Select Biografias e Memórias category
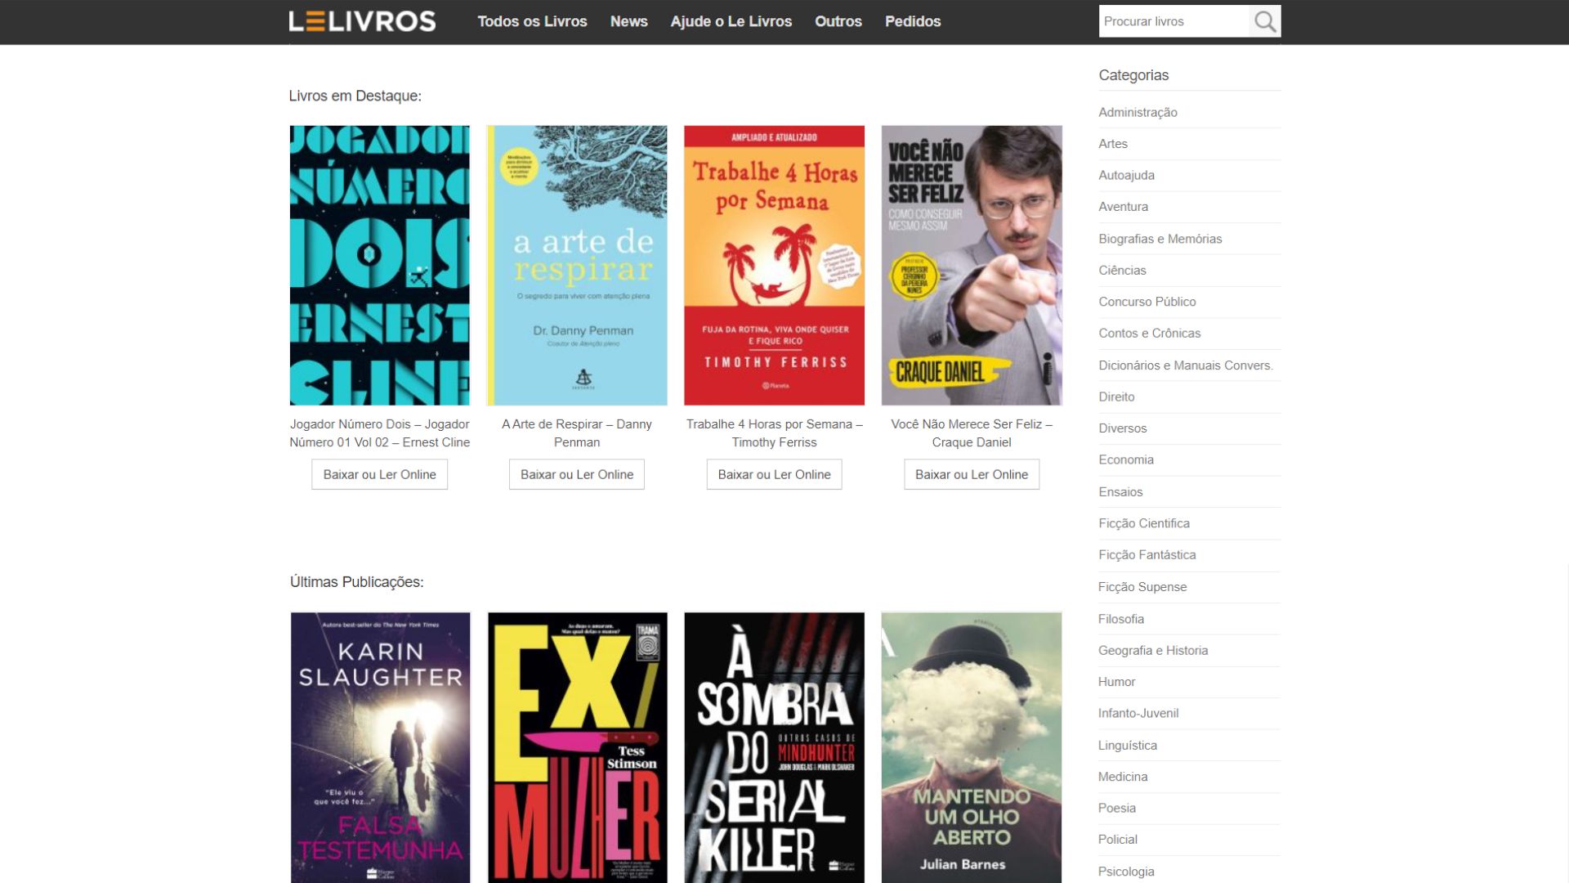This screenshot has height=883, width=1569. coord(1160,239)
